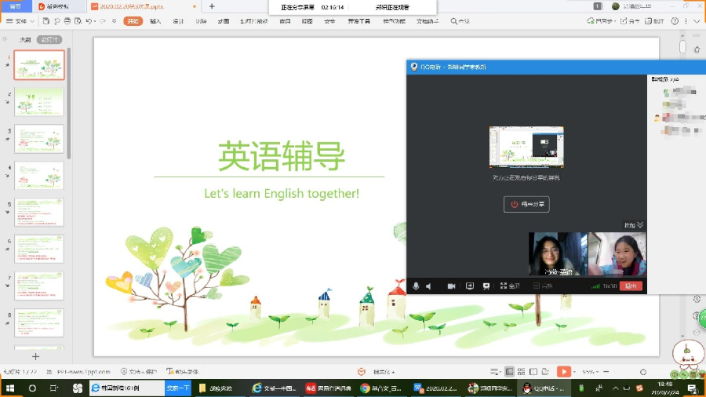Screen dimensions: 706x397
Task: Select slide 1 thumbnail
Action: 39,65
